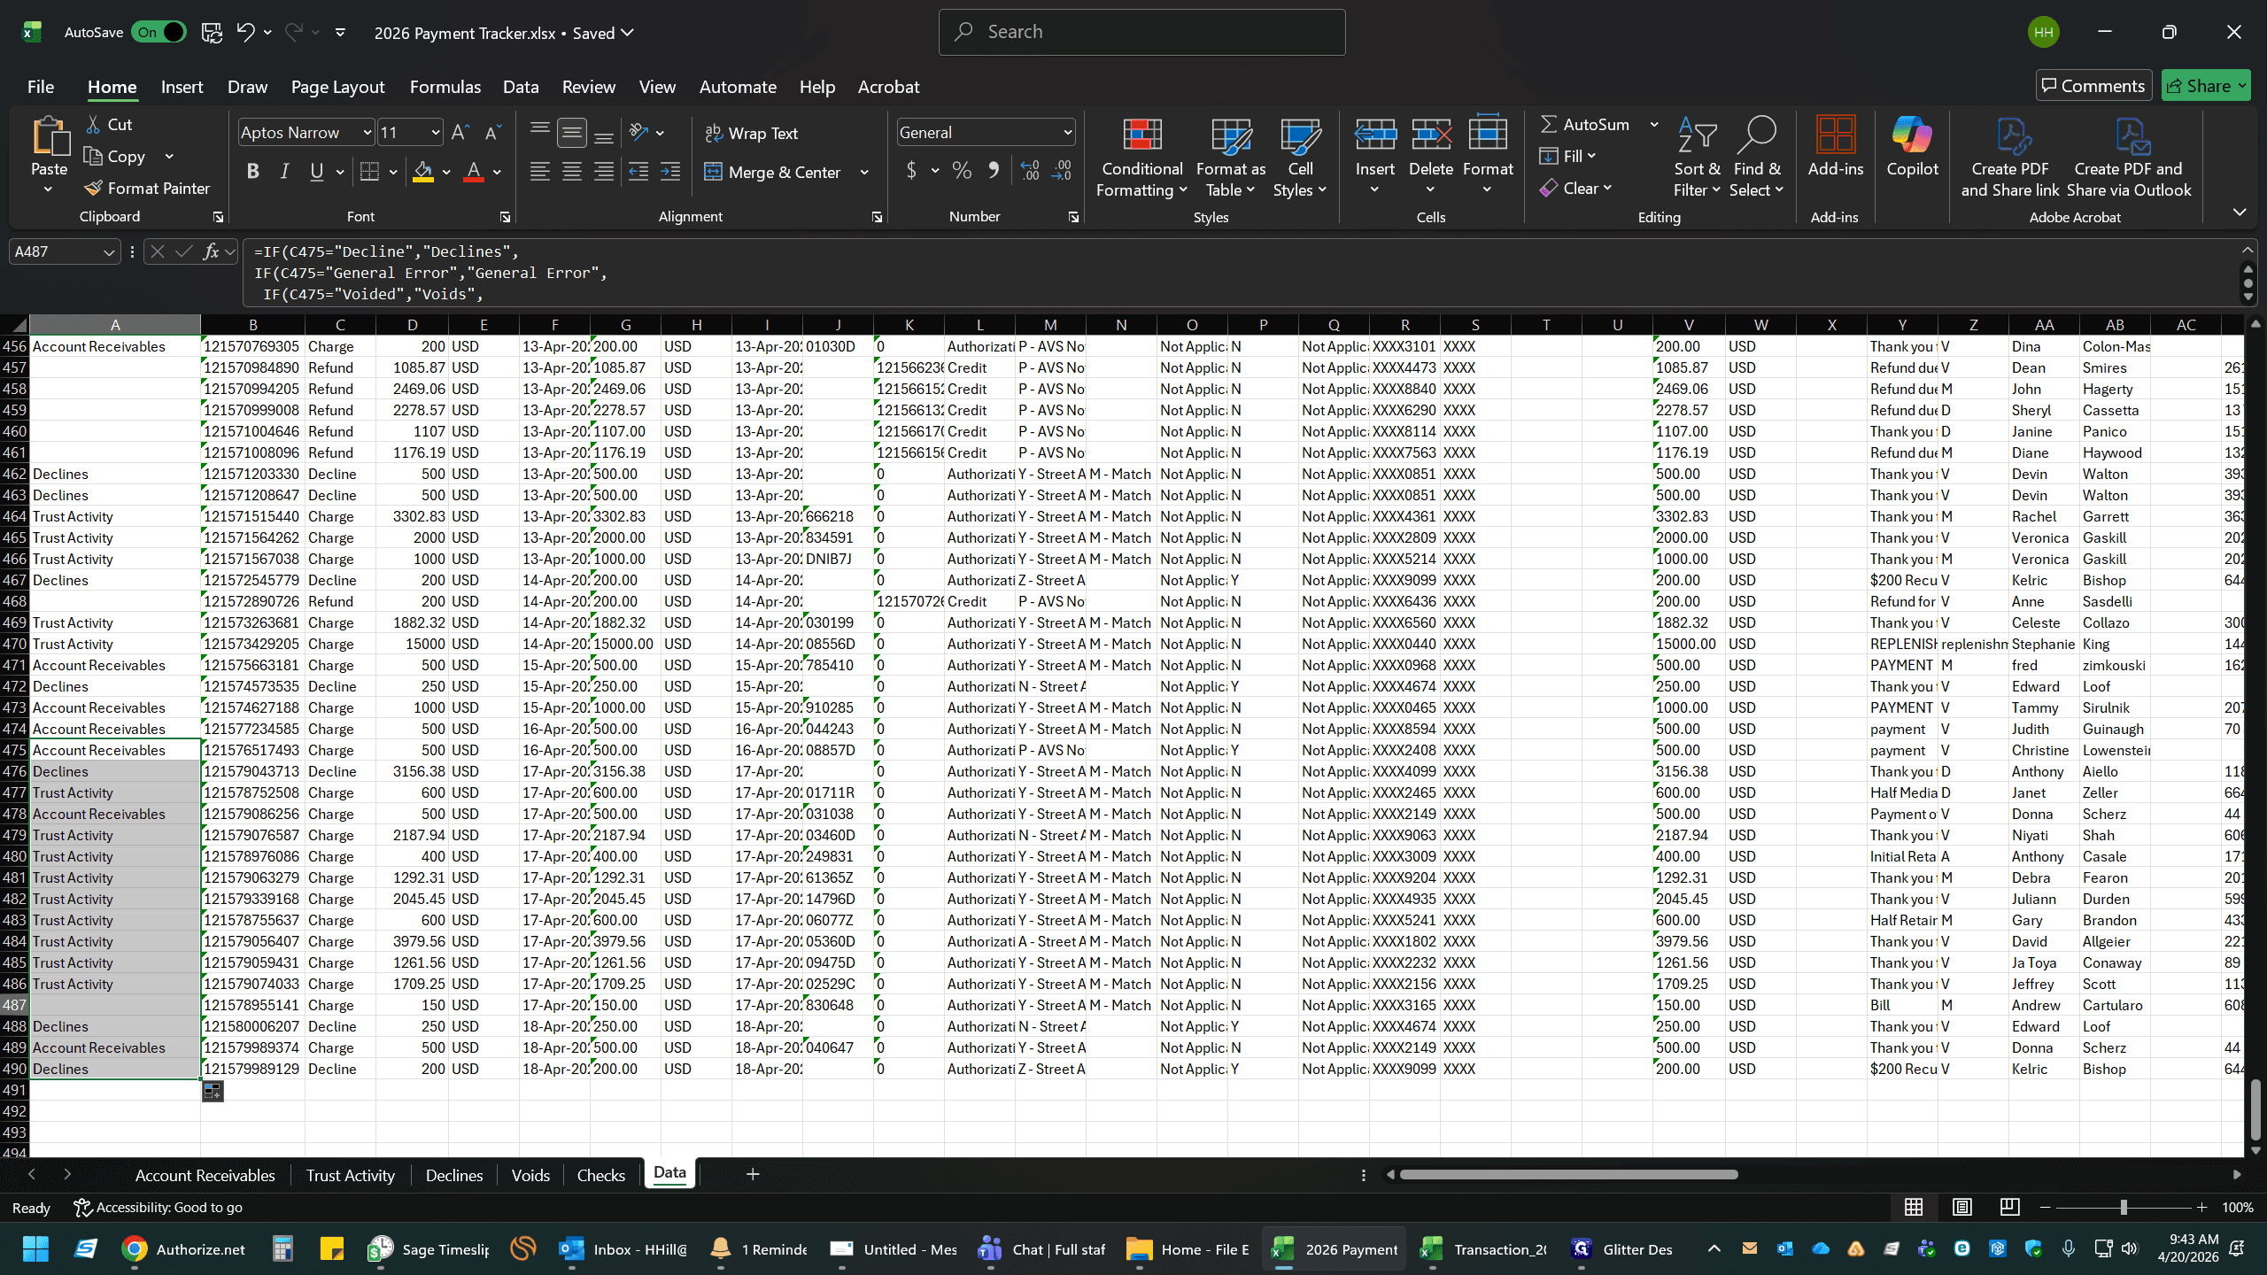The width and height of the screenshot is (2267, 1275).
Task: Open the File menu
Action: point(40,87)
